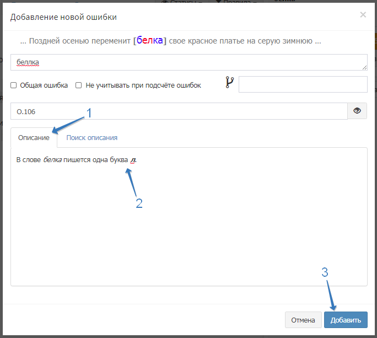Click the resize grip of the "беллка" text area
This screenshot has height=338, width=377.
364,67
